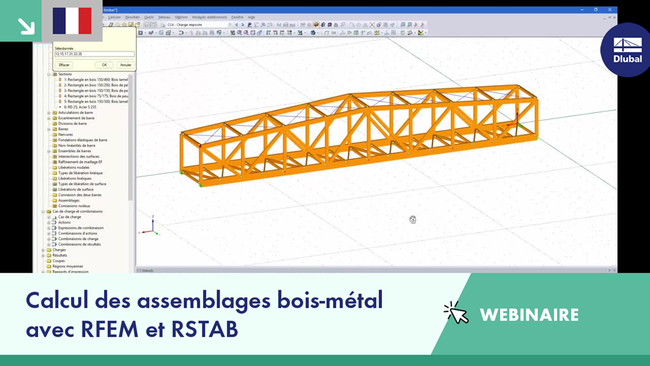
Task: Click Combinaisons de résultats icon
Action: (55, 245)
